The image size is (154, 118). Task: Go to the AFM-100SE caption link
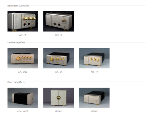pyautogui.click(x=23, y=111)
